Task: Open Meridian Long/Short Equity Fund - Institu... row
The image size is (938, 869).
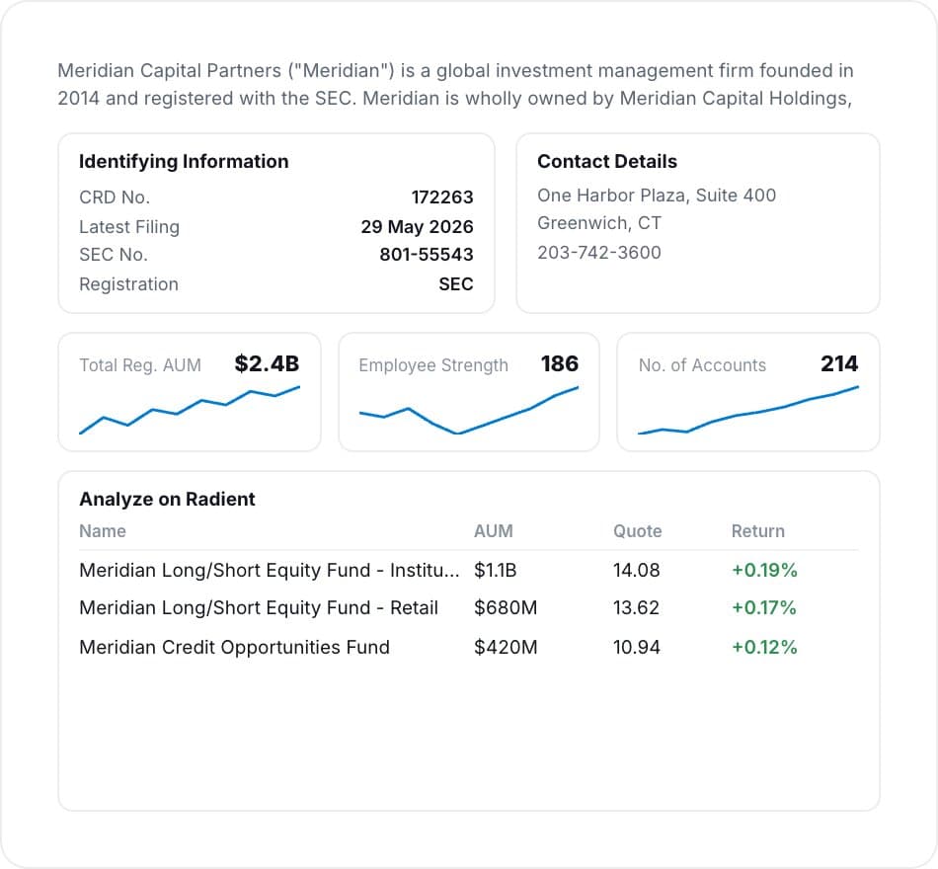Action: 468,571
